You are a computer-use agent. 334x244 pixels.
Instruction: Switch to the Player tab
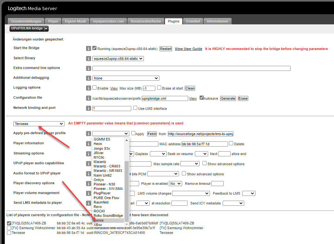[53, 21]
